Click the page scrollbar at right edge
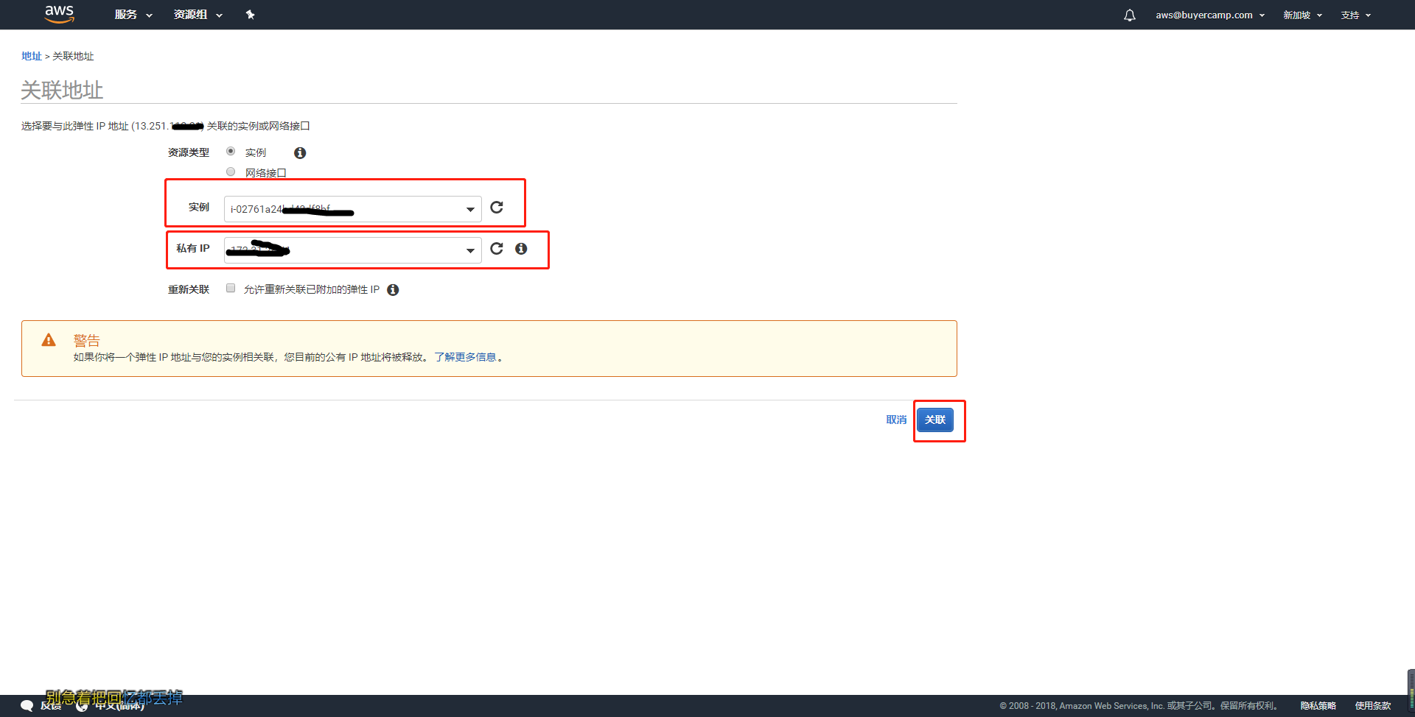This screenshot has height=717, width=1415. point(1411,690)
